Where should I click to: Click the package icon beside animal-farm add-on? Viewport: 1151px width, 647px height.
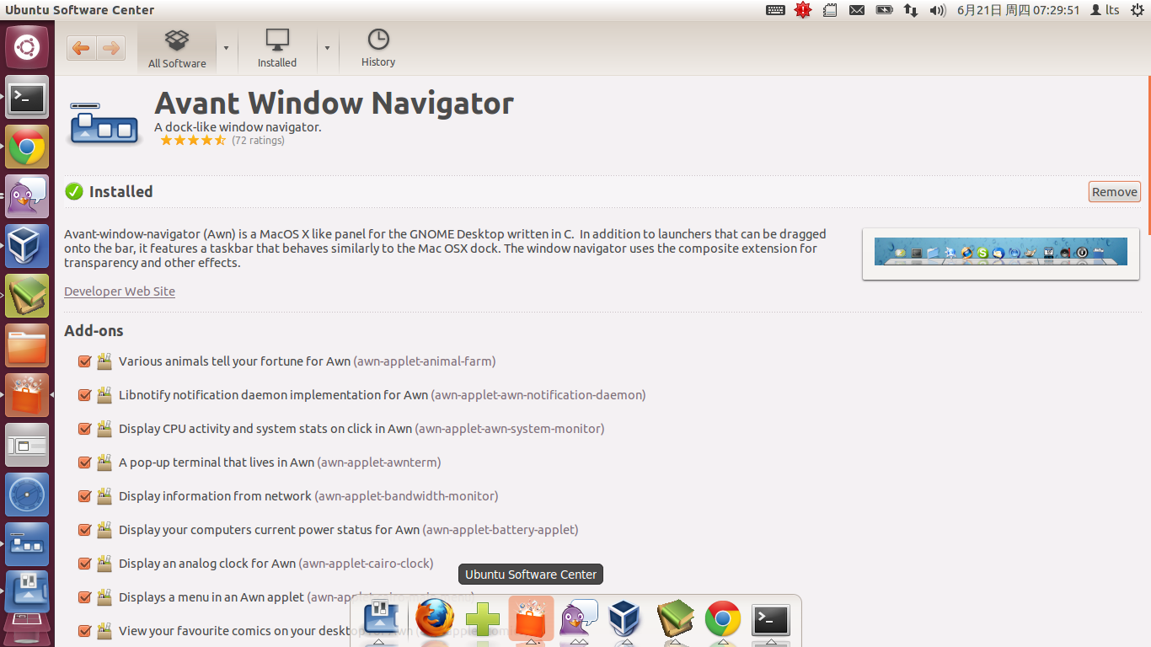click(104, 361)
